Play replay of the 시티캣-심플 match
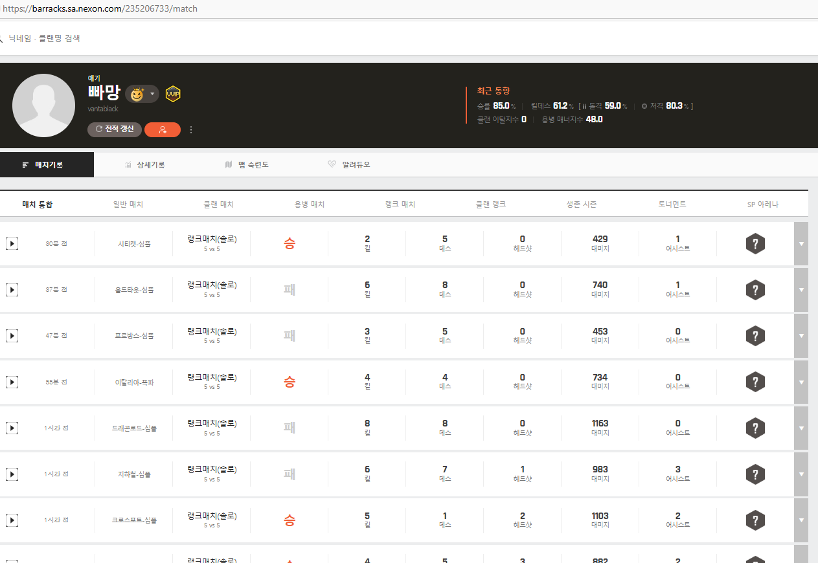This screenshot has width=818, height=563. point(12,244)
